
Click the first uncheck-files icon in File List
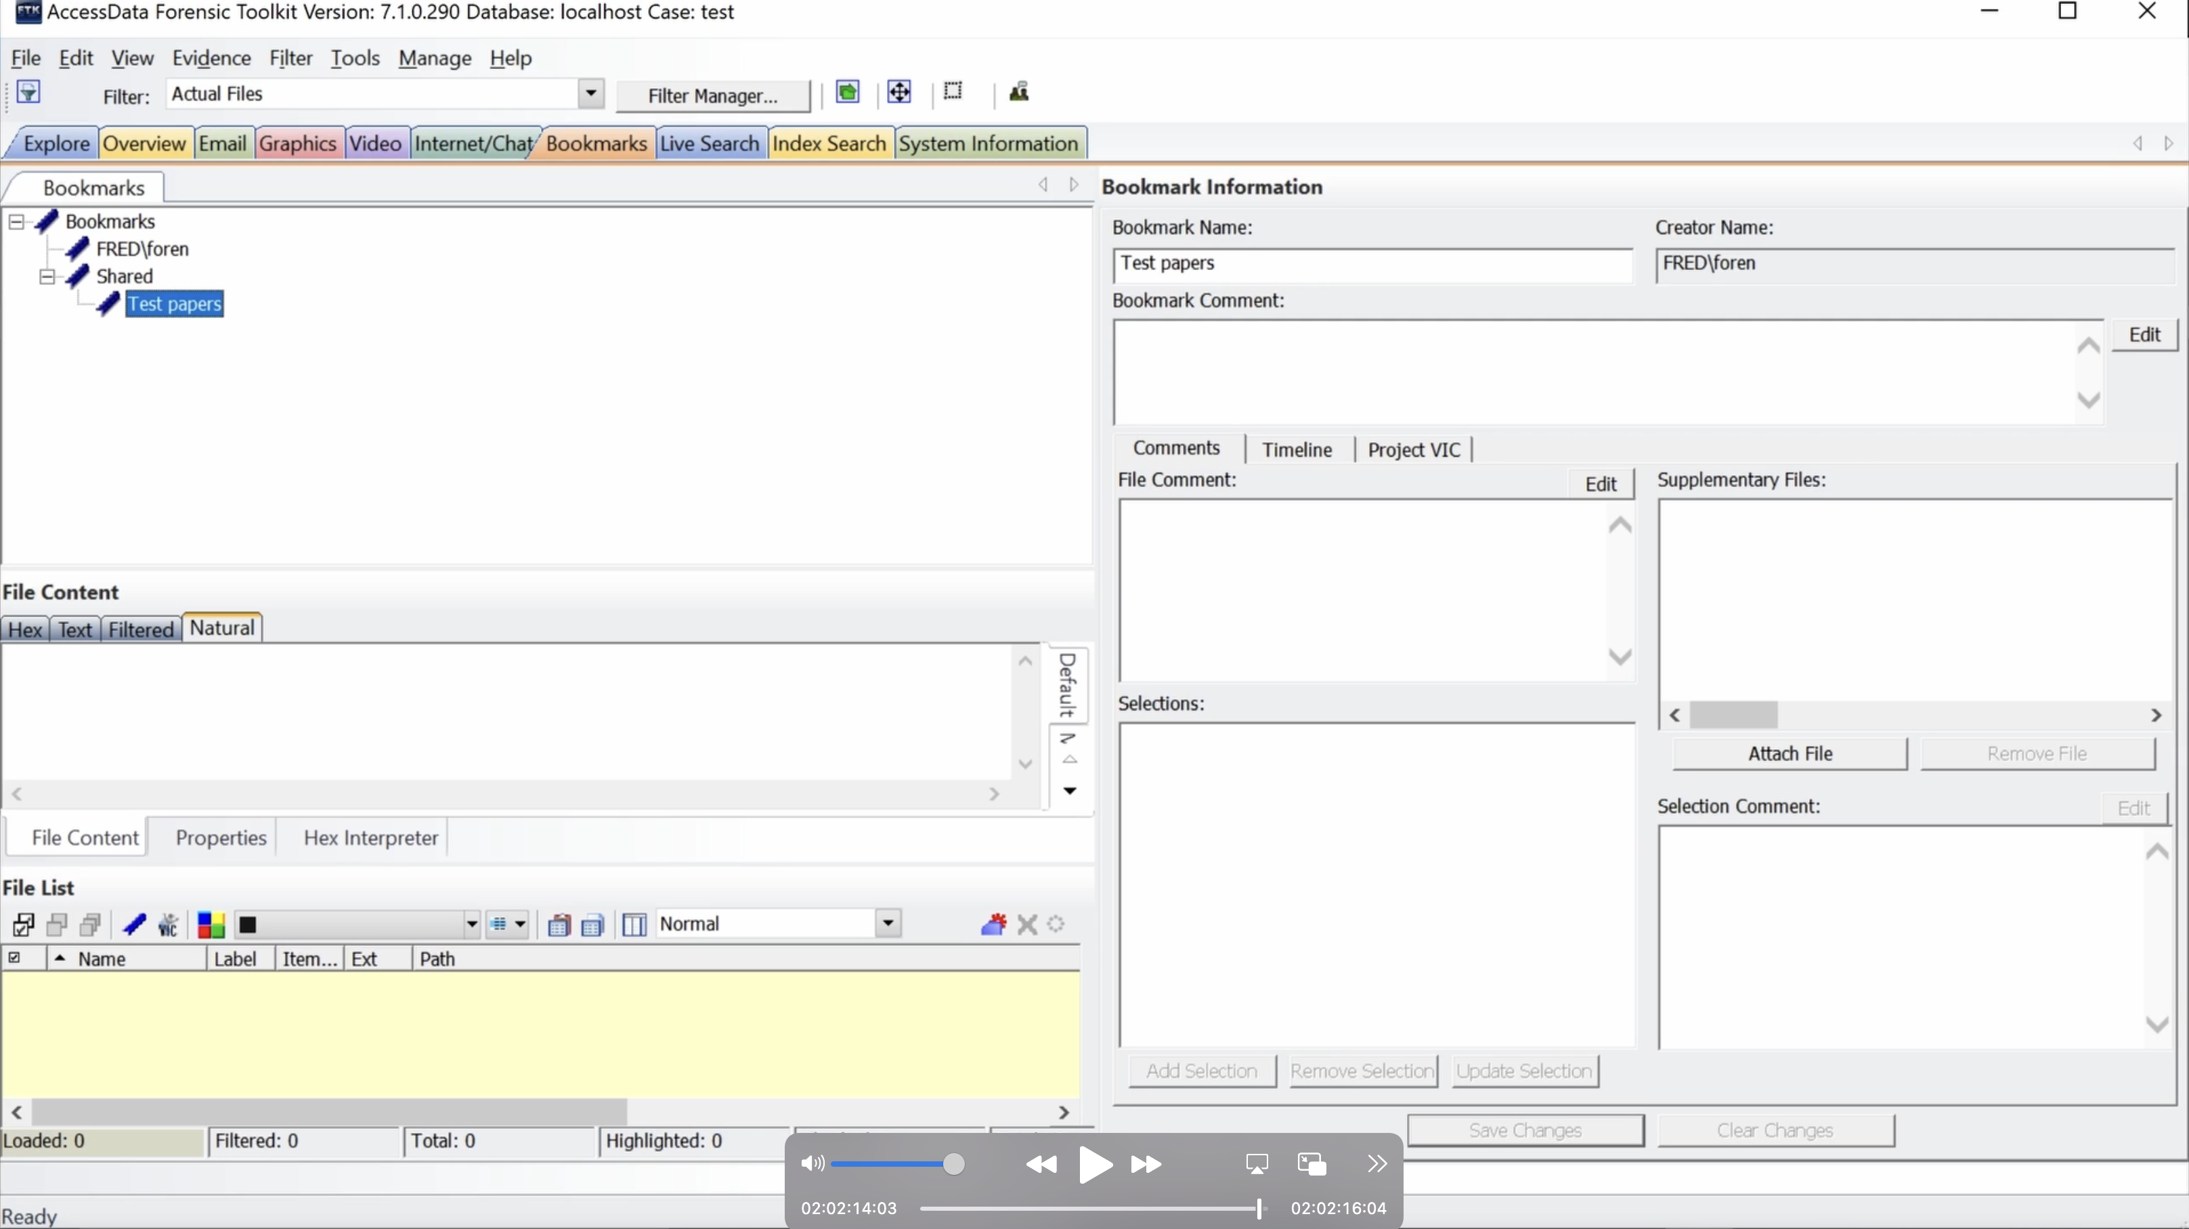pos(57,924)
